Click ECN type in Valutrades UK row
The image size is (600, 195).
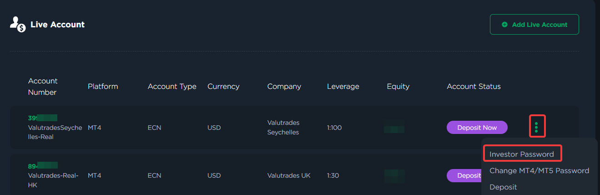tap(155, 175)
